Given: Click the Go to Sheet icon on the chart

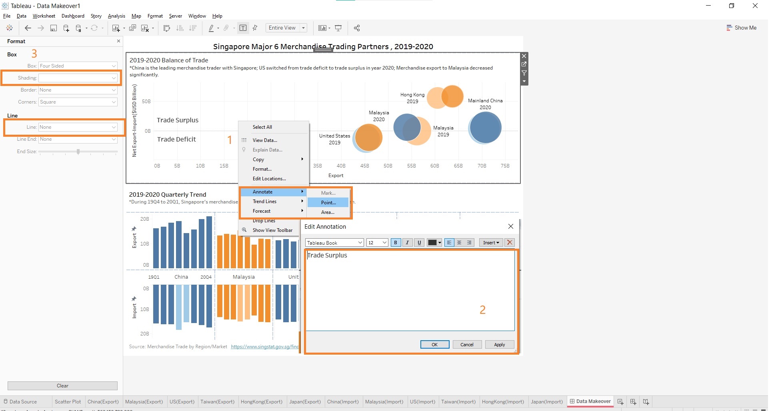Looking at the screenshot, I should [x=524, y=64].
